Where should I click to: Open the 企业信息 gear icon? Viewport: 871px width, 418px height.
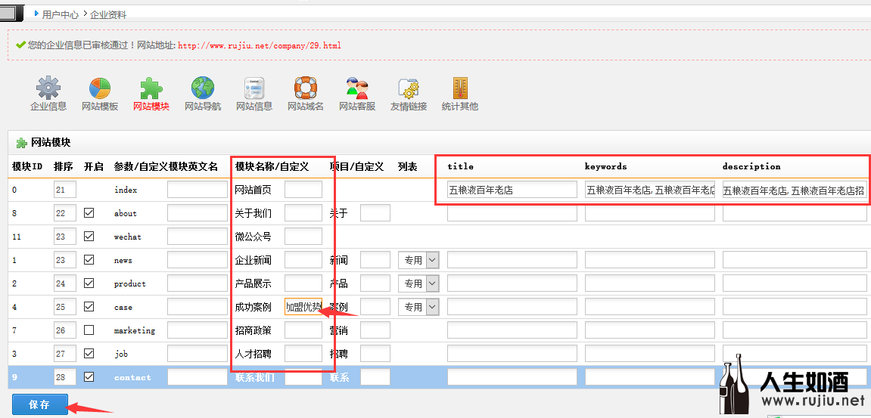point(48,88)
